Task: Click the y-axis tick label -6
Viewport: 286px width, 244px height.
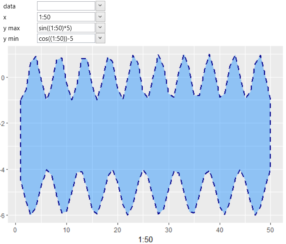Action: pyautogui.click(x=3, y=216)
